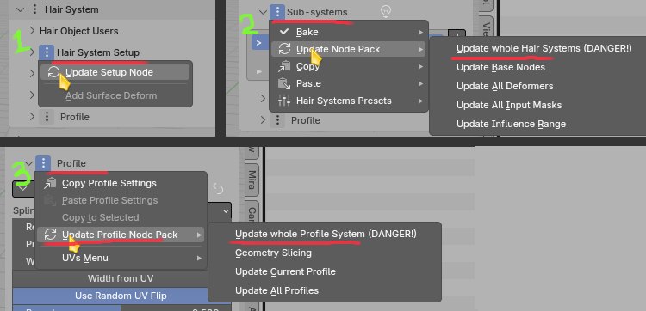Collapse the expanded Profile panel chevron
This screenshot has height=311, width=646.
[28, 163]
